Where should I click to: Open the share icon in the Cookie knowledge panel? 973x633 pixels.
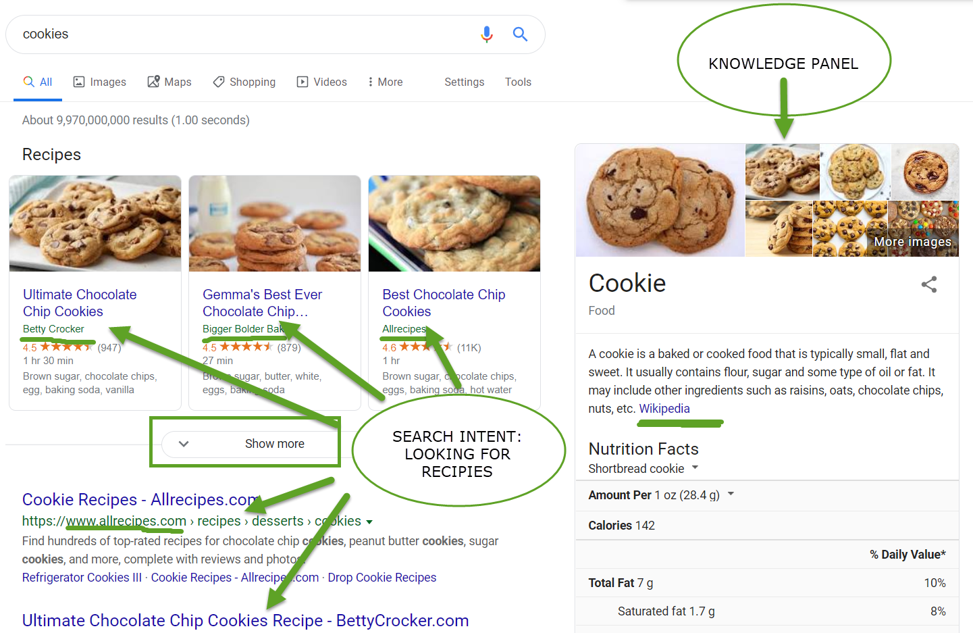929,284
